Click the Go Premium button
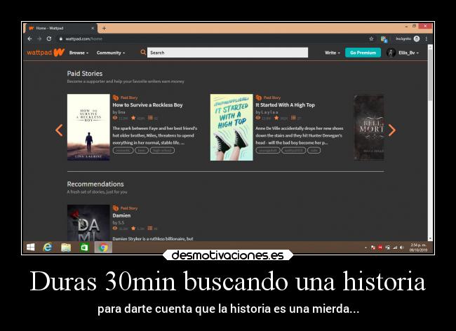 363,53
